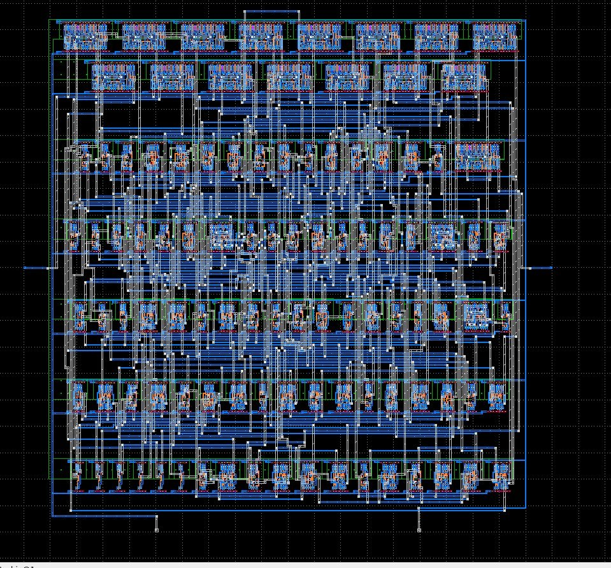Select the large cell ending the third row
Image resolution: width=611 pixels, height=568 pixels.
(x=478, y=157)
